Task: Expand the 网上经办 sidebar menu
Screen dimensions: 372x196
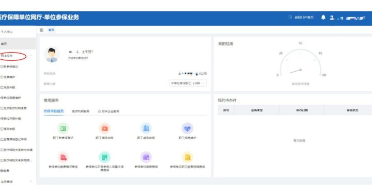Action: pos(7,56)
